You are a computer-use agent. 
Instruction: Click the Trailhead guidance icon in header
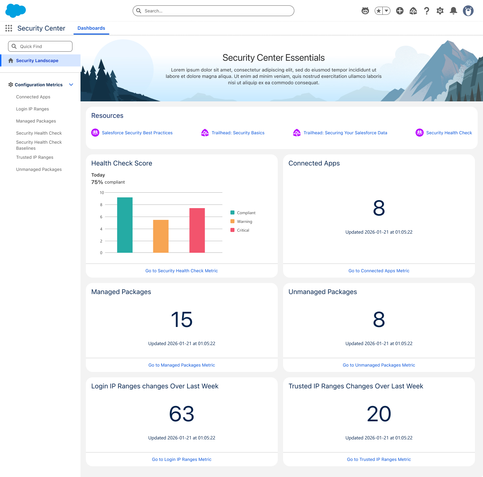(413, 11)
